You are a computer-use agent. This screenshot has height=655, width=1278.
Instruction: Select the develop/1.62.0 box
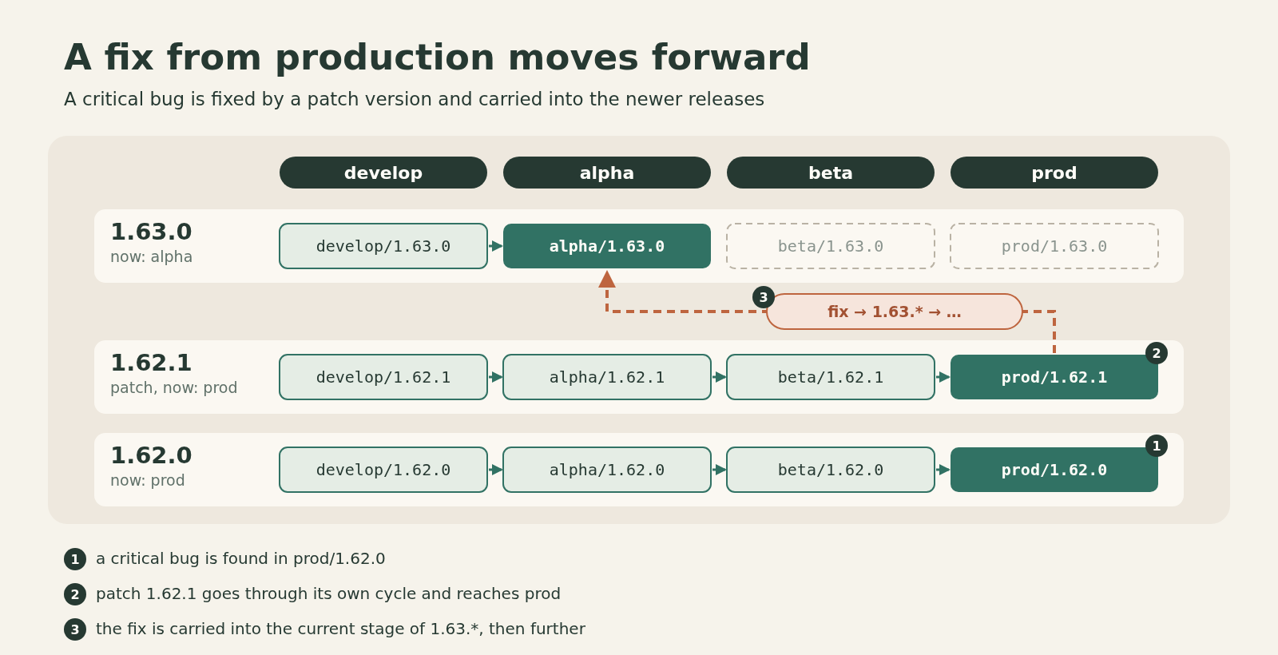coord(383,470)
